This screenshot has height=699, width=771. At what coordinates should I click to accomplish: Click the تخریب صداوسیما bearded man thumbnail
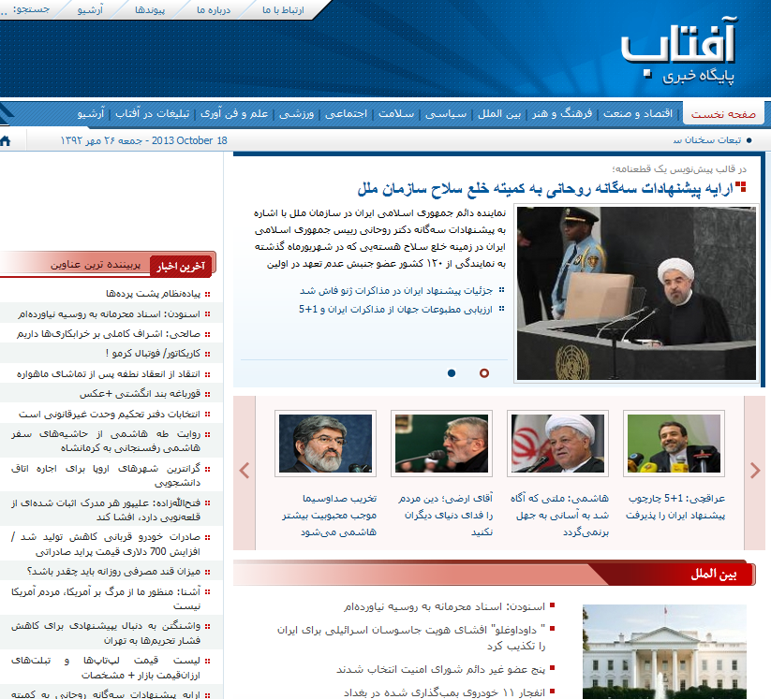click(325, 444)
